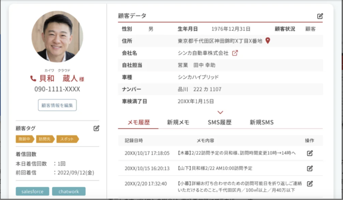Switch to the メモ履歴 tab
The image size is (343, 200).
tap(138, 122)
